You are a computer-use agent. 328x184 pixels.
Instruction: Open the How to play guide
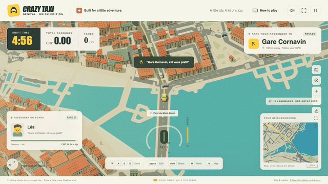265,10
